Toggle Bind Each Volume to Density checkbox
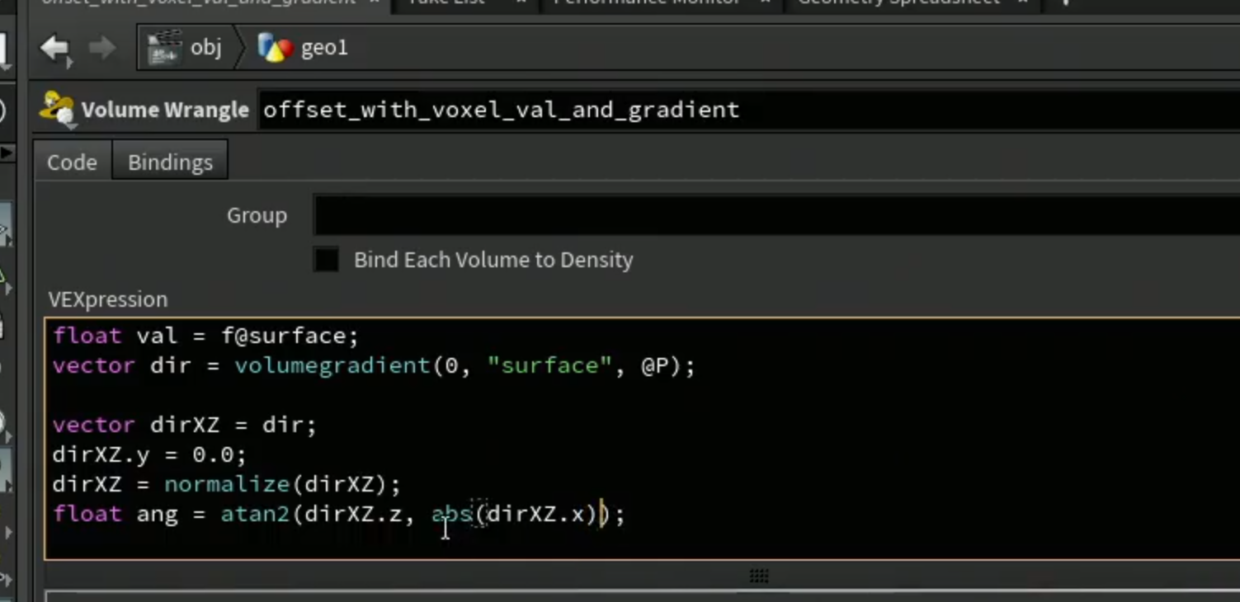Image resolution: width=1240 pixels, height=602 pixels. 327,260
